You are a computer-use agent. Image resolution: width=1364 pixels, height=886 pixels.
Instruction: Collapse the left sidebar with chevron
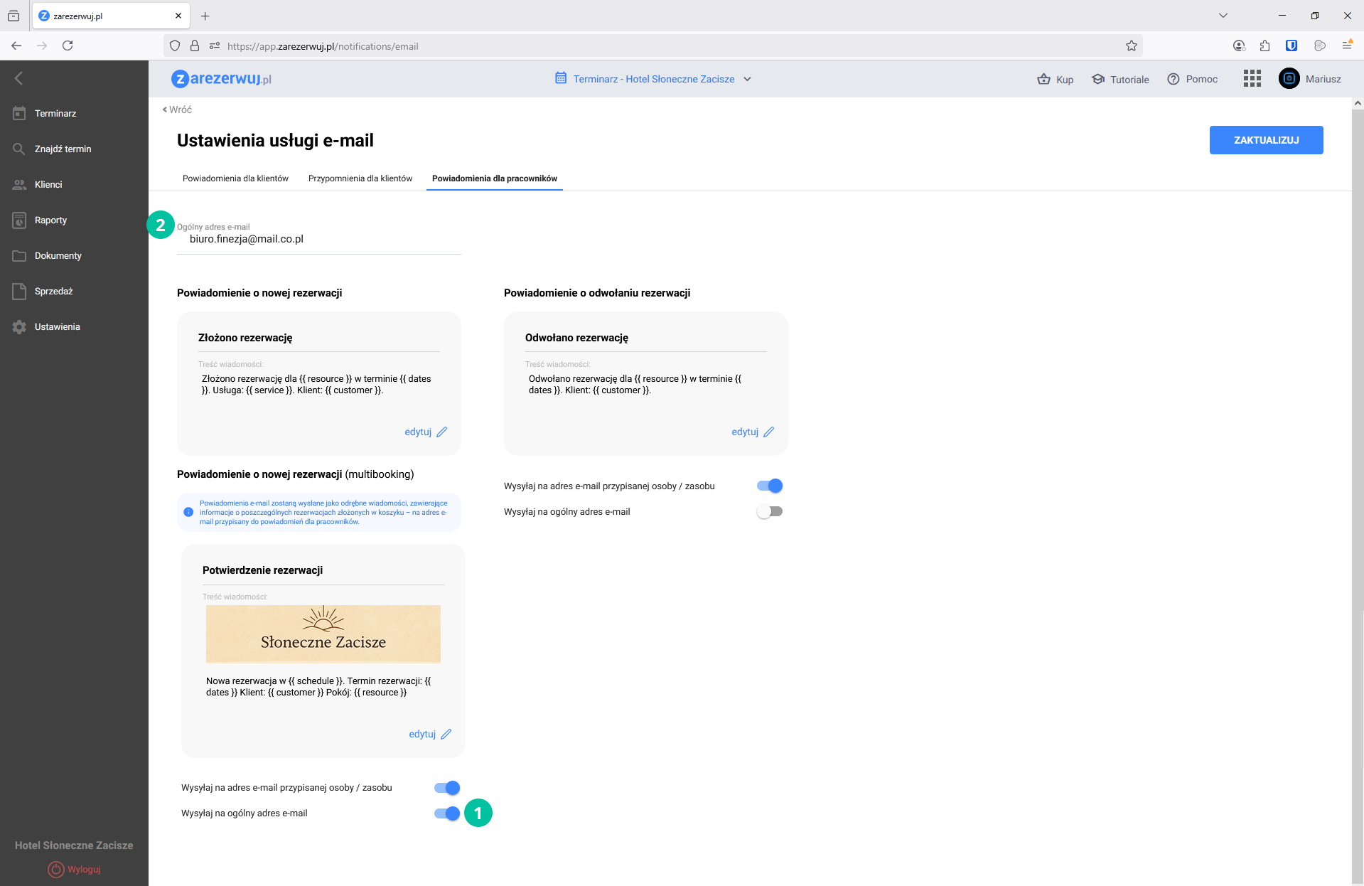pyautogui.click(x=19, y=78)
